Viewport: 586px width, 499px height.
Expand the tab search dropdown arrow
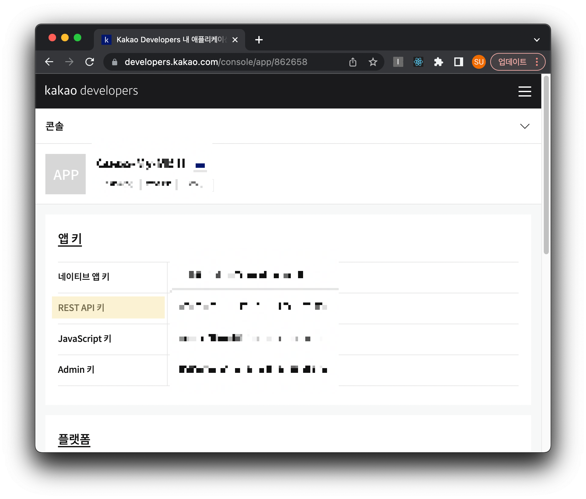point(537,40)
